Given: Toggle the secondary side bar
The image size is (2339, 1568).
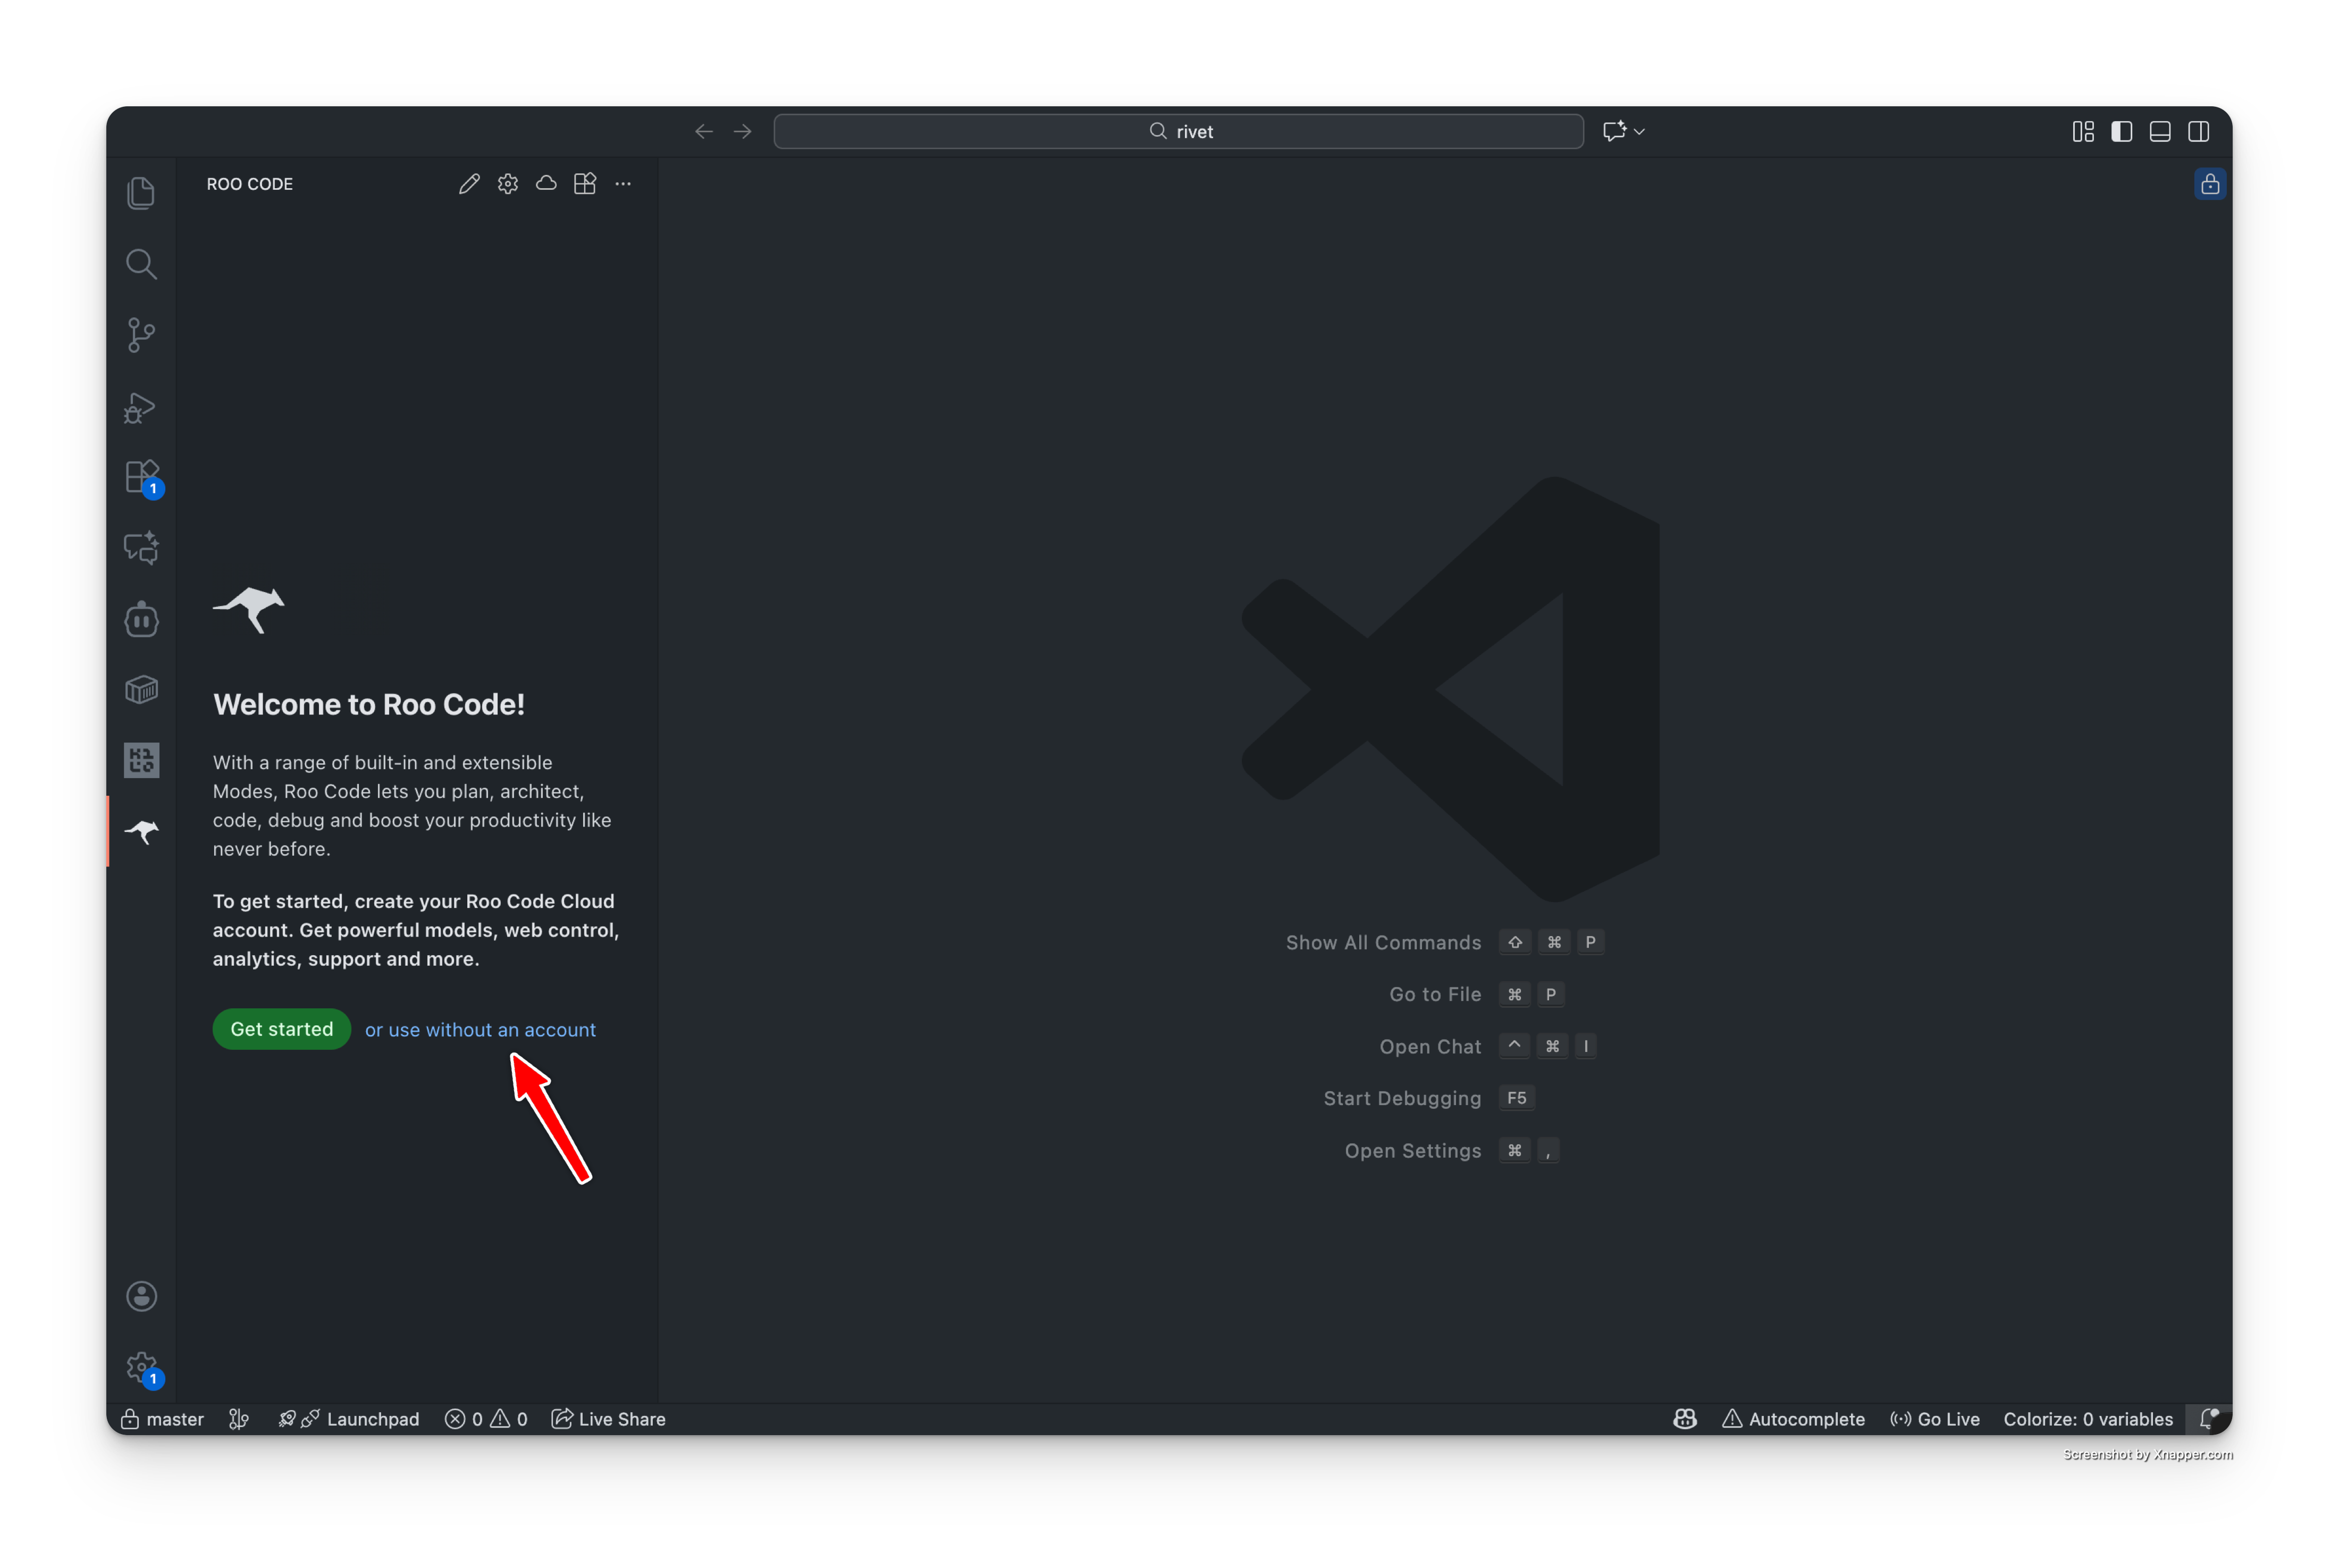Looking at the screenshot, I should tap(2198, 132).
